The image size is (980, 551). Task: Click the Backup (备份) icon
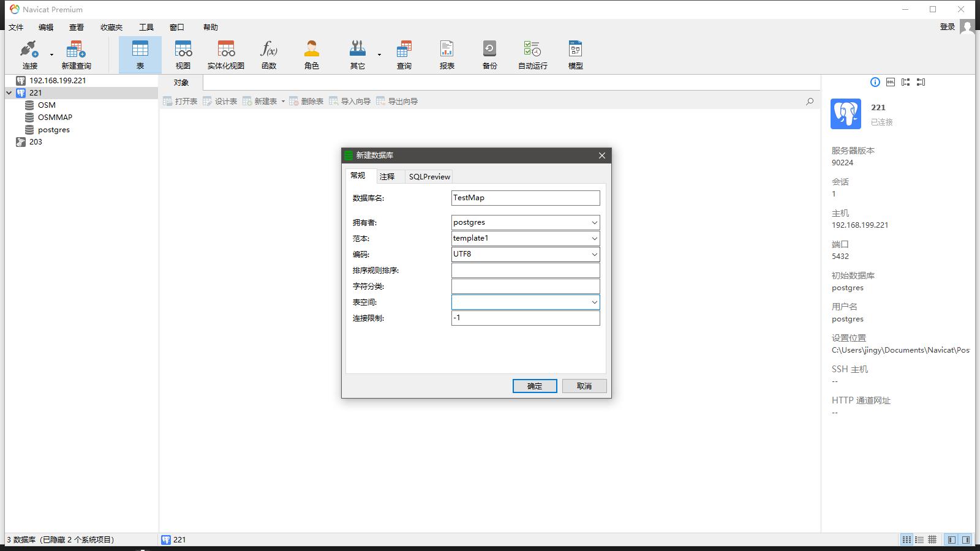[490, 54]
